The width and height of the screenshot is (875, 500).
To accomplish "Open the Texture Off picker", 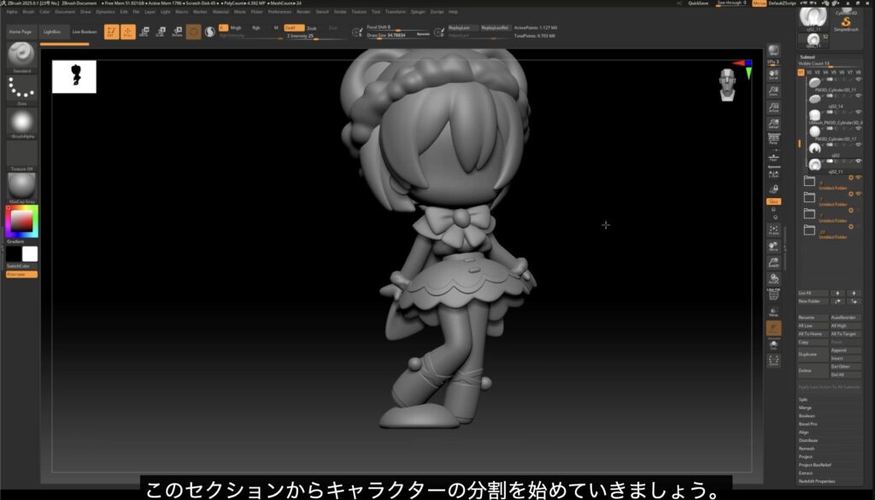I will pos(21,154).
